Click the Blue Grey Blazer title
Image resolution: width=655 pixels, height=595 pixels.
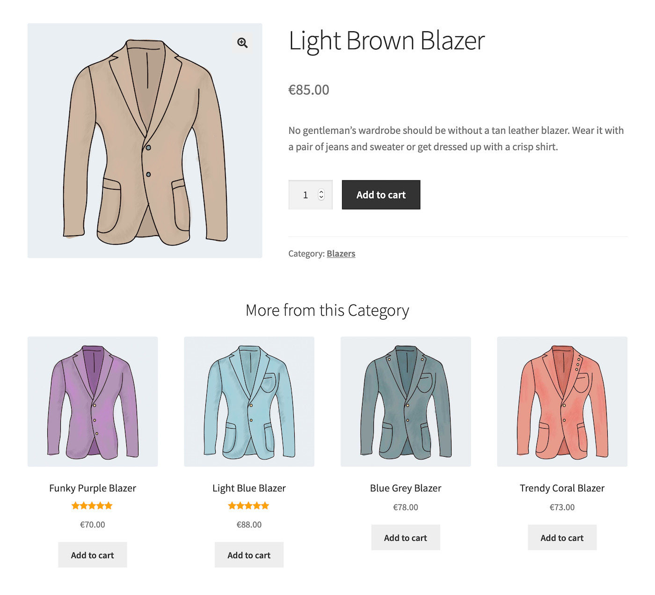click(406, 488)
